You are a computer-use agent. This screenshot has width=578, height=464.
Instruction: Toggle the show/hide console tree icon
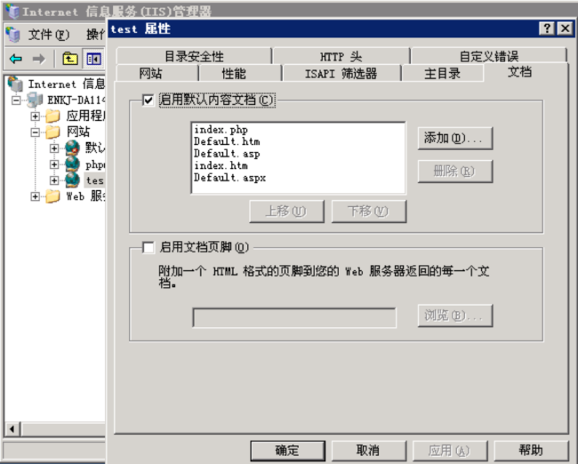(x=93, y=59)
